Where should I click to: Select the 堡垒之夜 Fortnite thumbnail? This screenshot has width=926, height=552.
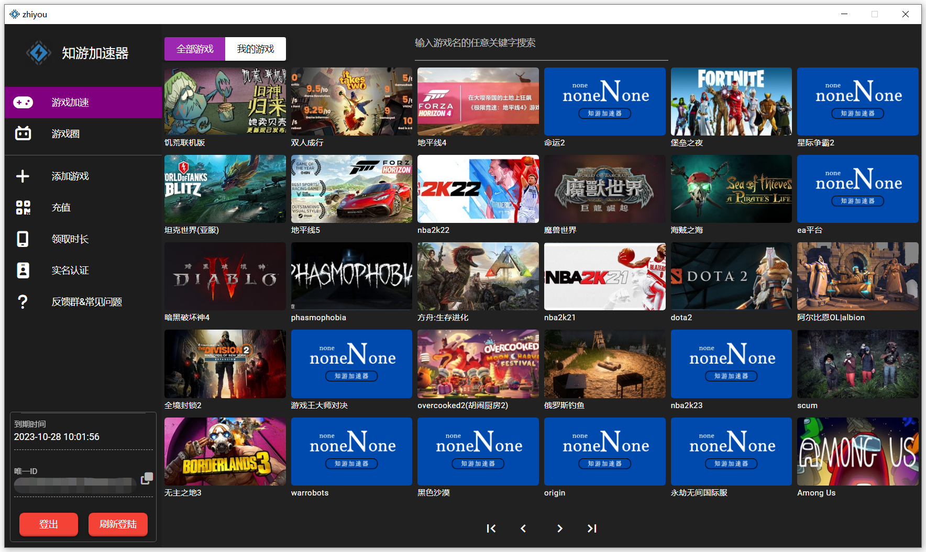pyautogui.click(x=731, y=102)
